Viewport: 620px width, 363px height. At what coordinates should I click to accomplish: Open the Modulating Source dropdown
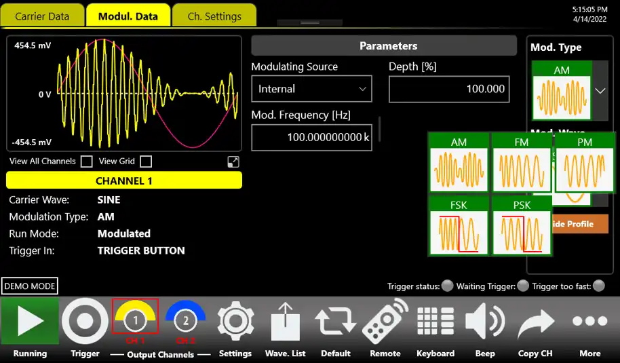(311, 89)
